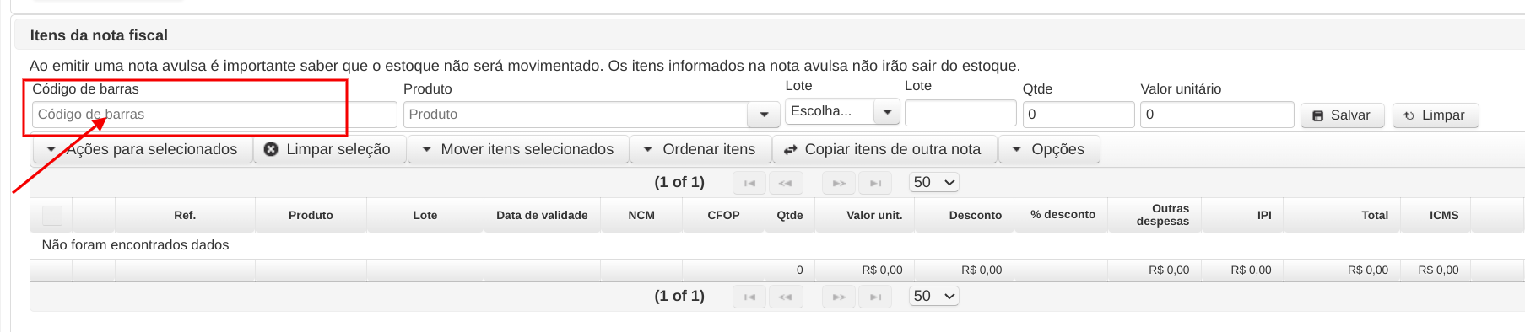Open the 'Ações para selecionados' menu
This screenshot has height=332, width=1525.
point(143,149)
